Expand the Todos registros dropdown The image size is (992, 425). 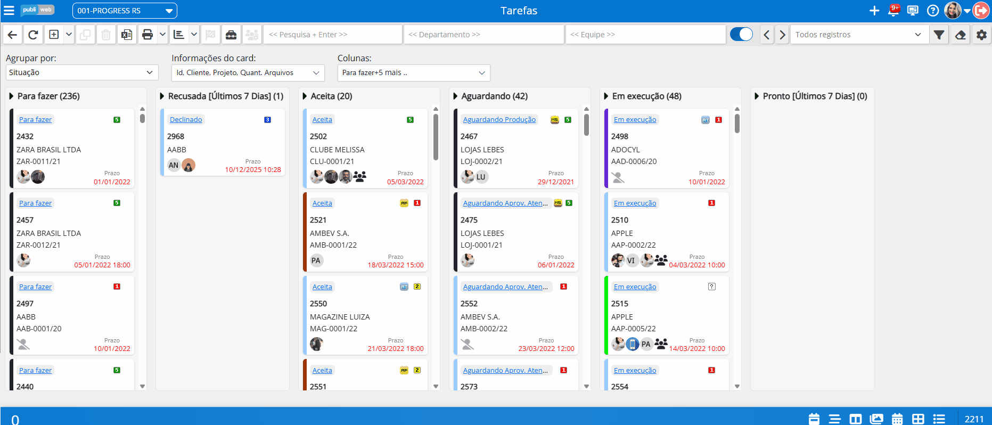[x=859, y=35]
